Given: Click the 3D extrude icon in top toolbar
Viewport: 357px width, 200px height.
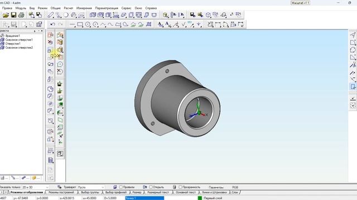Looking at the screenshot, I should [x=93, y=15].
